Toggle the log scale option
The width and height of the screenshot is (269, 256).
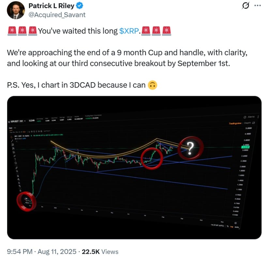click(232, 226)
